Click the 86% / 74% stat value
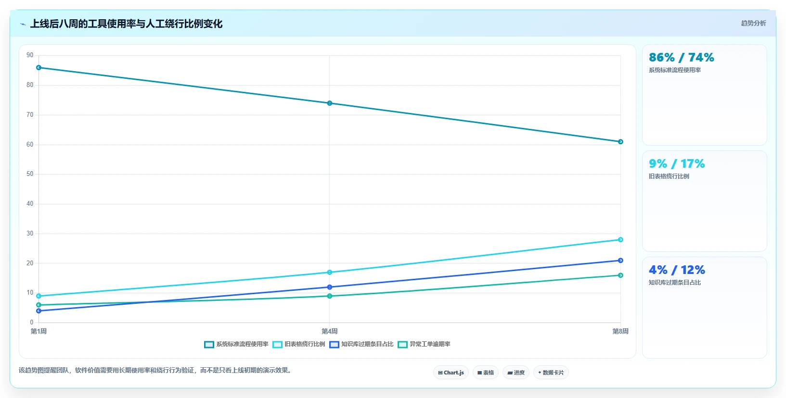Image resolution: width=786 pixels, height=398 pixels. point(681,58)
